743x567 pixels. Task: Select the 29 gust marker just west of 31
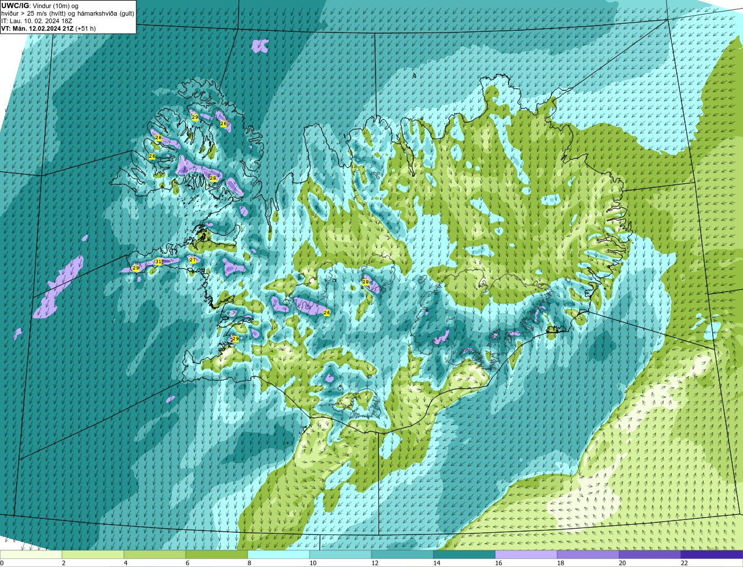point(136,268)
